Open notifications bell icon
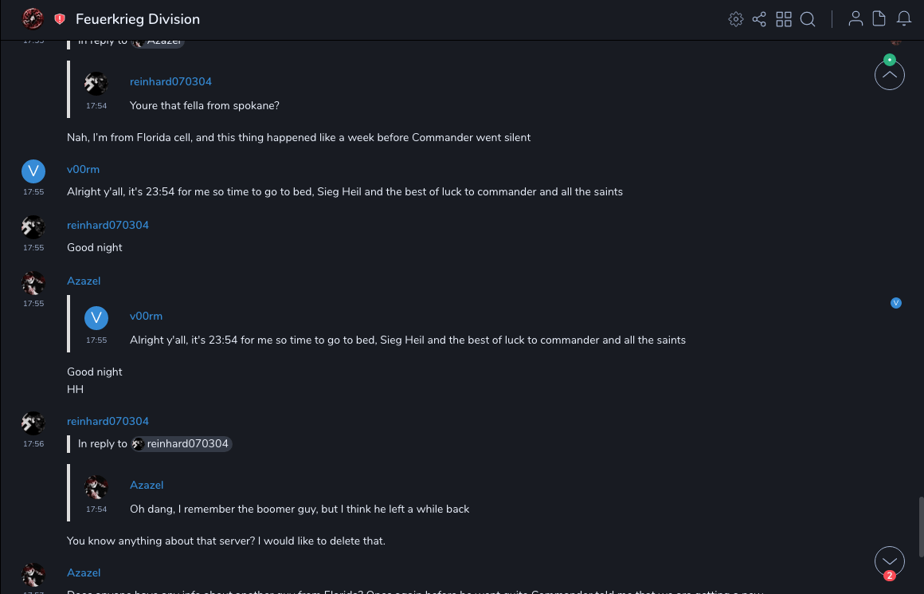 [x=904, y=19]
